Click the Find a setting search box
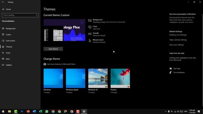 (x=20, y=15)
